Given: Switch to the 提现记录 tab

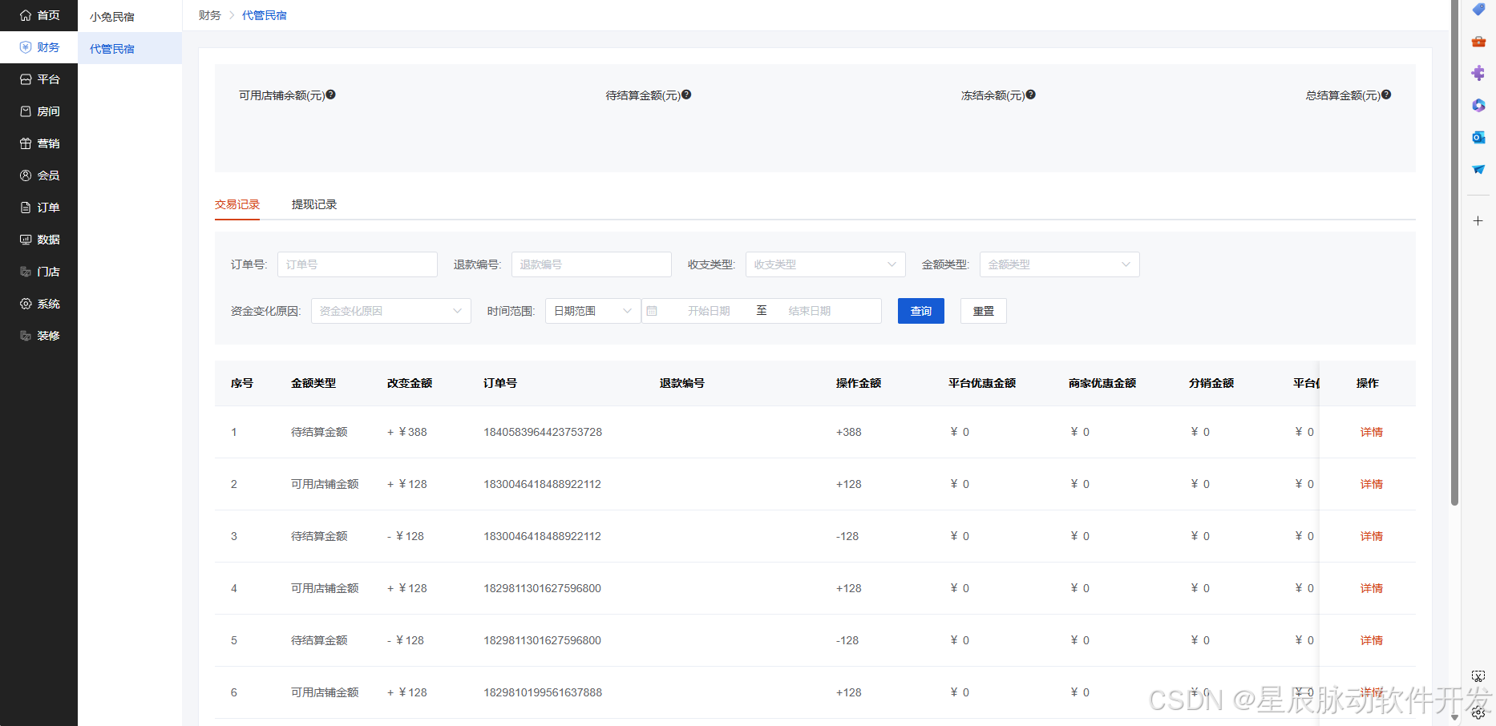Looking at the screenshot, I should pyautogui.click(x=314, y=204).
